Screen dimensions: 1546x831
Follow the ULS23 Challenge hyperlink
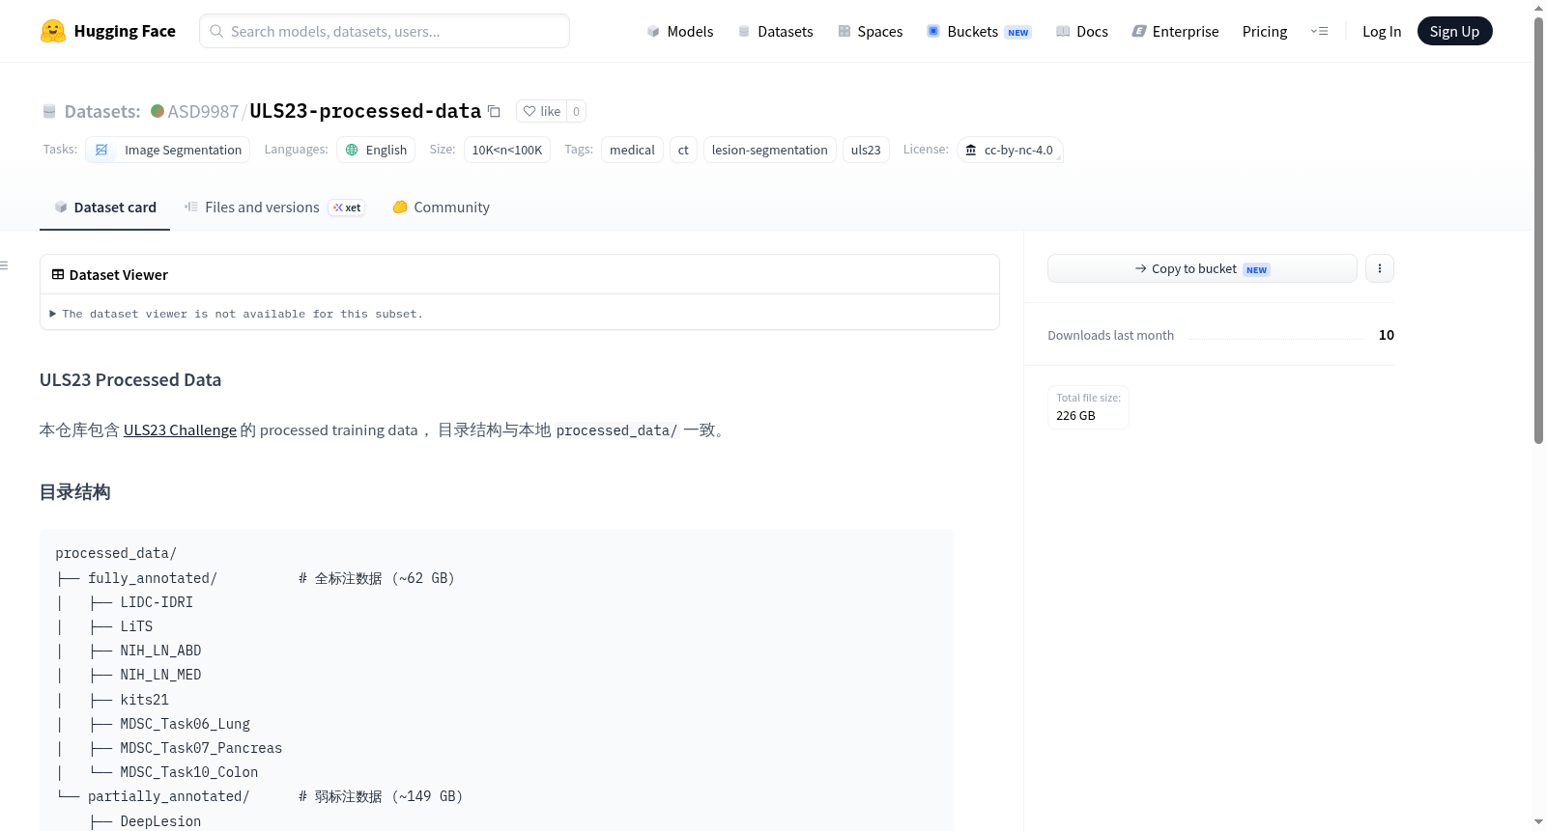pyautogui.click(x=180, y=430)
